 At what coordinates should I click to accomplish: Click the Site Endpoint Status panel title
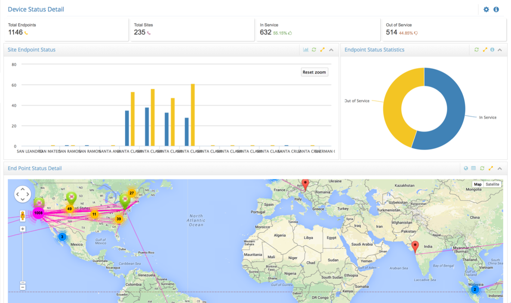pos(31,49)
